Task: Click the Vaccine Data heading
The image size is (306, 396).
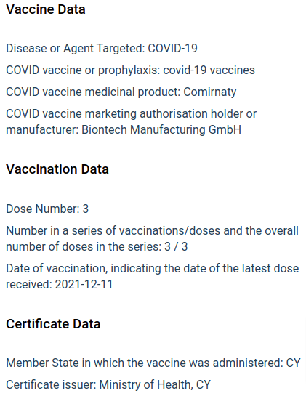Action: click(46, 9)
